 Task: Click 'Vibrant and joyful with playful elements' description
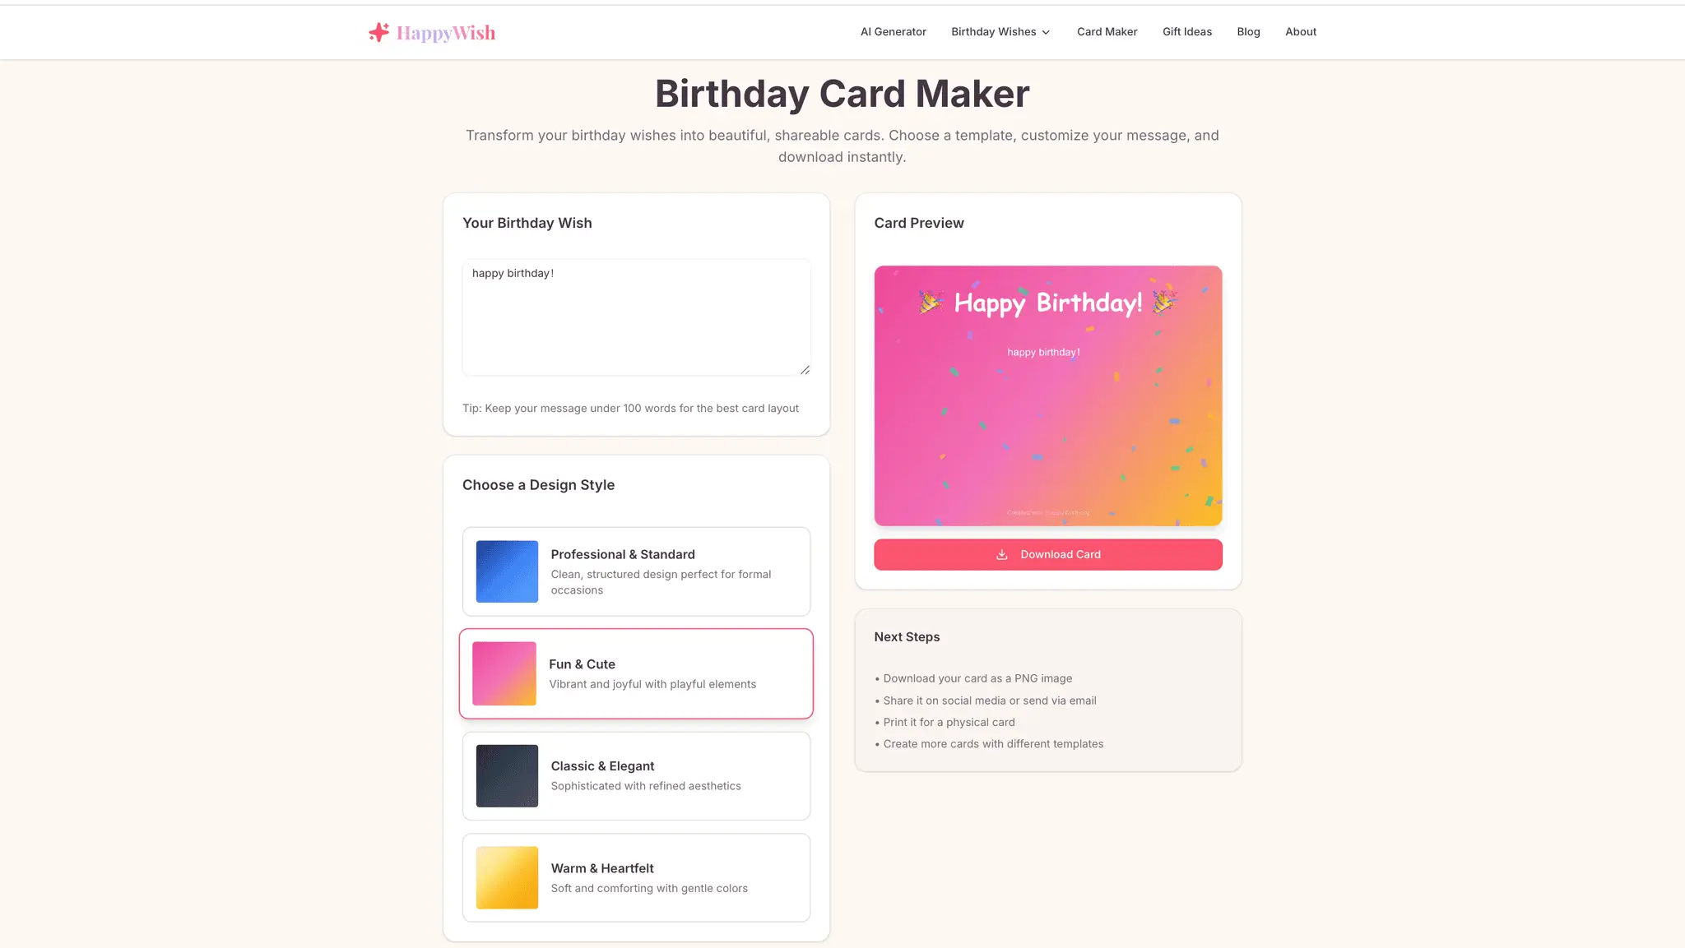(652, 684)
